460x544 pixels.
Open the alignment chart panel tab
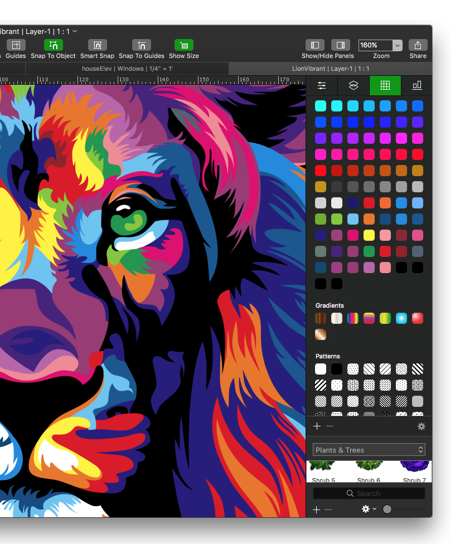(417, 85)
